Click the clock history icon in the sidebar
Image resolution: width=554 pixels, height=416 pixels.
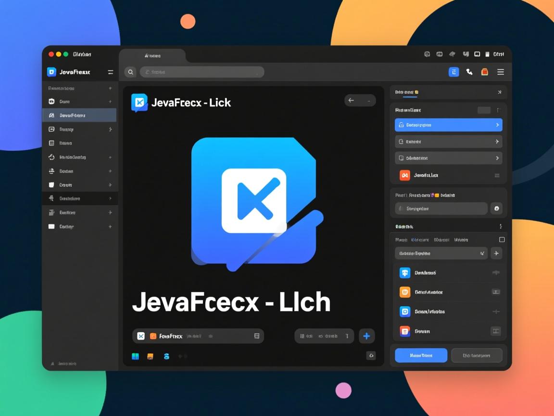52,157
